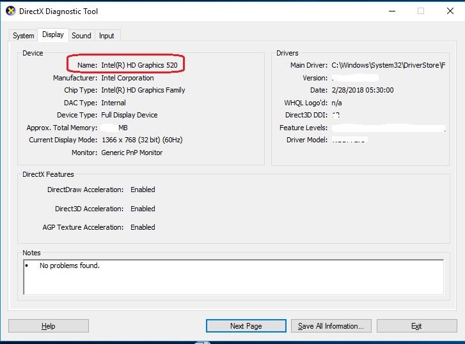
Task: Click 'Full Display Device' value
Action: [129, 115]
